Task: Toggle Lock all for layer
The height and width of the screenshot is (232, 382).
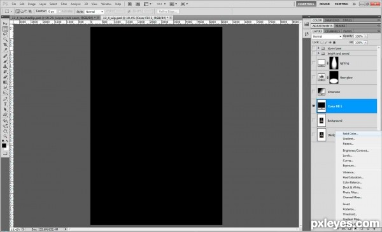Action: (x=334, y=43)
